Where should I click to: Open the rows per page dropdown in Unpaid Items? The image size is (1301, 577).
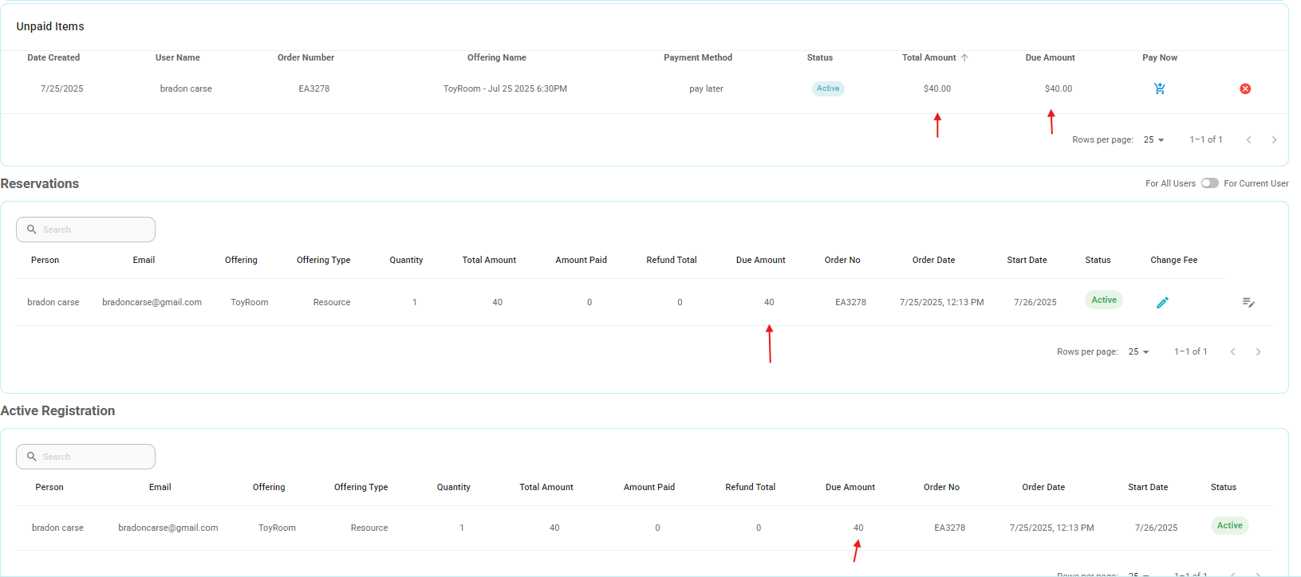point(1153,139)
